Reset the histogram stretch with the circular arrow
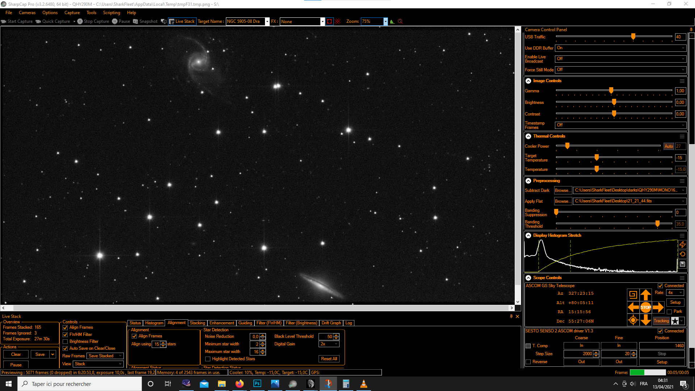The width and height of the screenshot is (695, 391). (682, 254)
